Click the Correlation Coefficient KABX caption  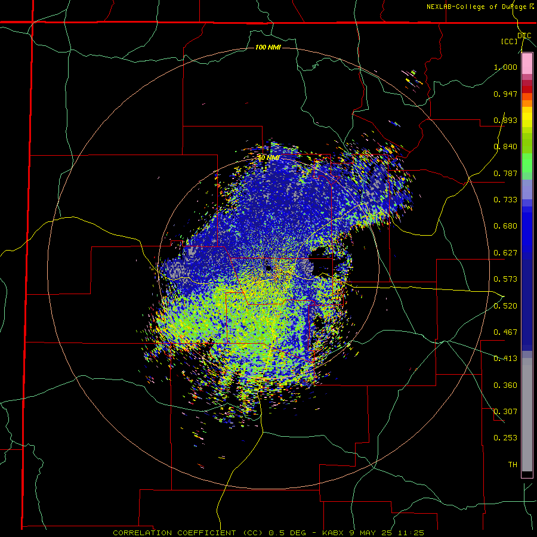268,533
